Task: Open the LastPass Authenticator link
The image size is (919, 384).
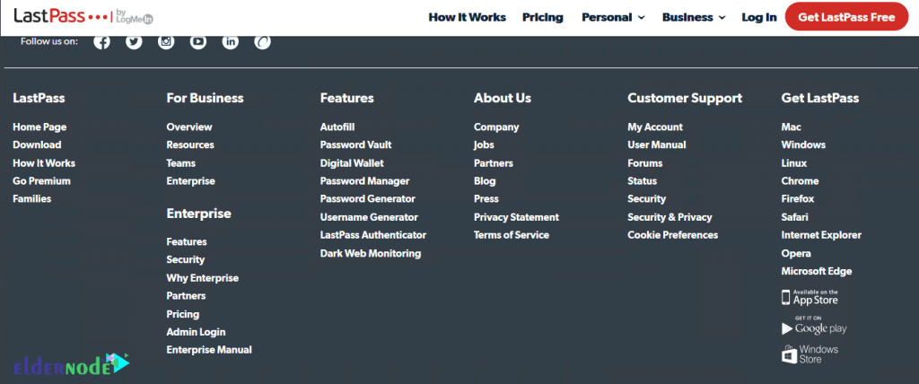Action: point(372,235)
